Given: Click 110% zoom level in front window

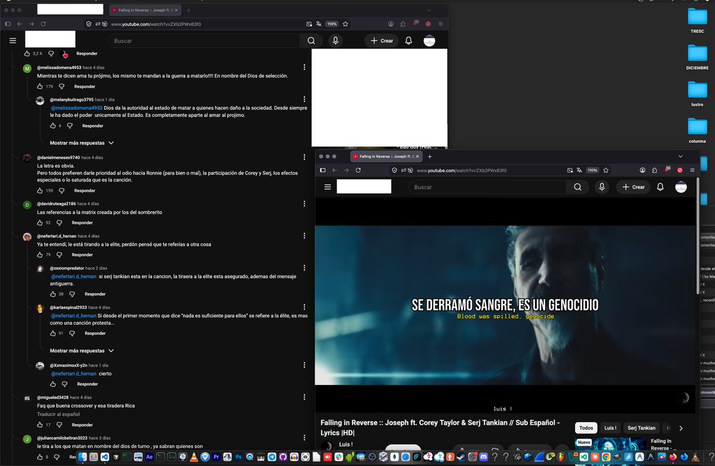Looking at the screenshot, I should click(x=592, y=170).
